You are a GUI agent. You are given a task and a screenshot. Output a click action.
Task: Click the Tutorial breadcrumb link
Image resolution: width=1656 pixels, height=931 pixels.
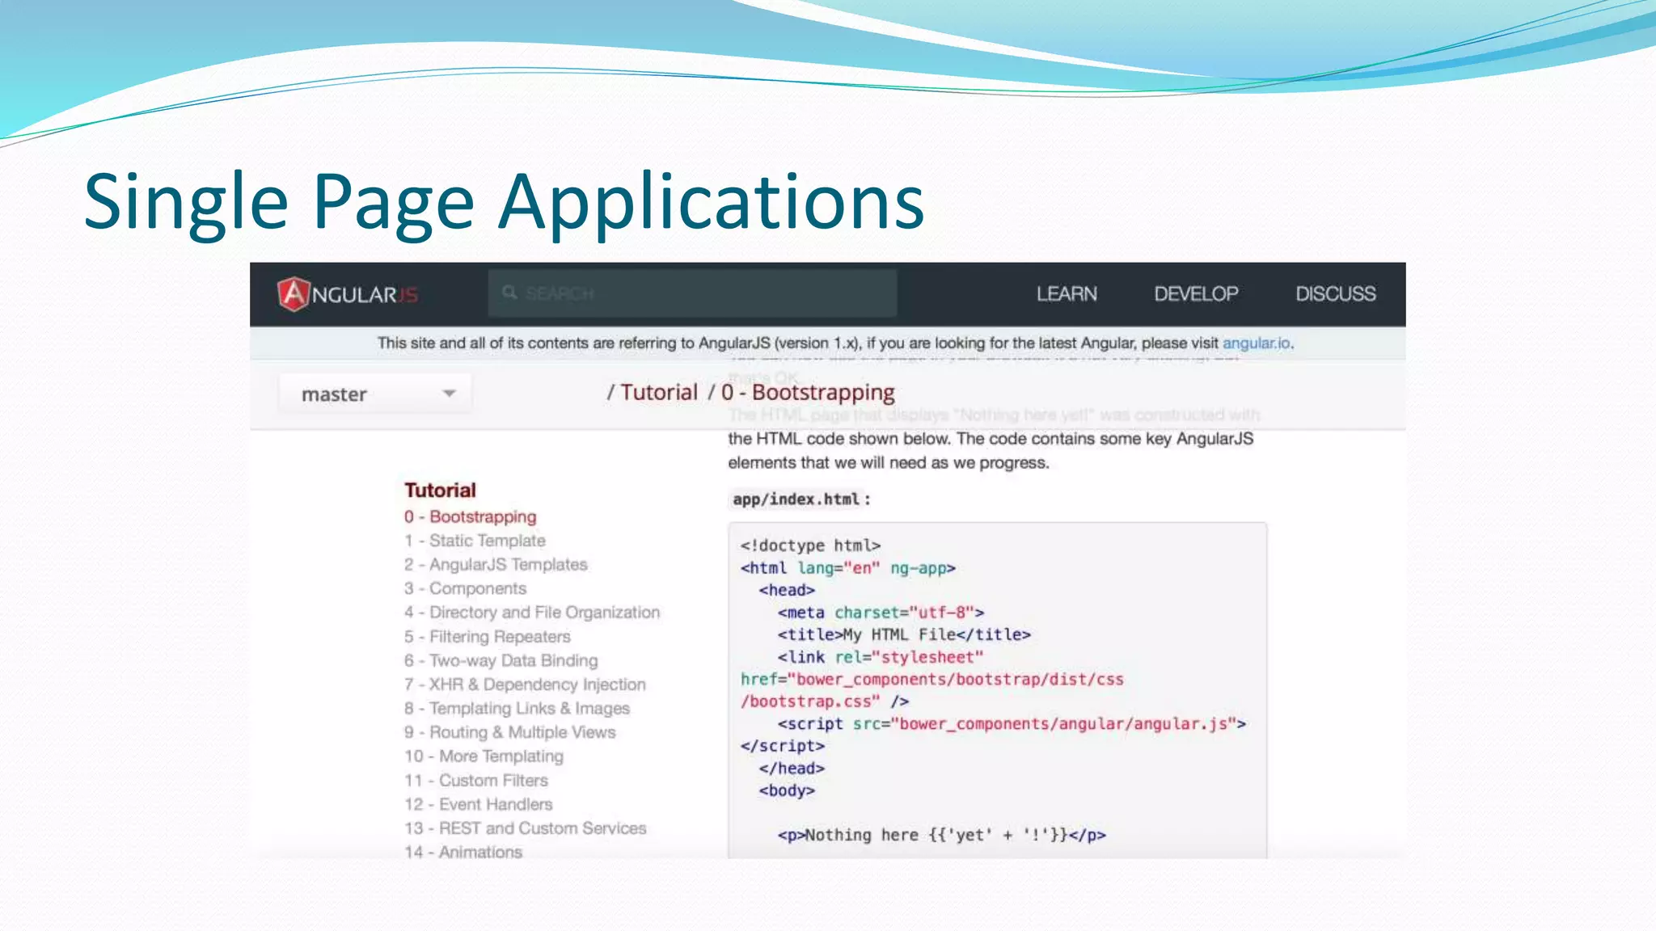coord(657,393)
